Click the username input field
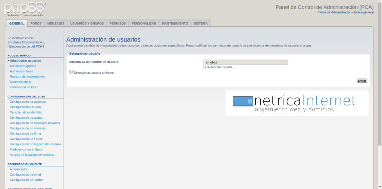 click(x=246, y=62)
